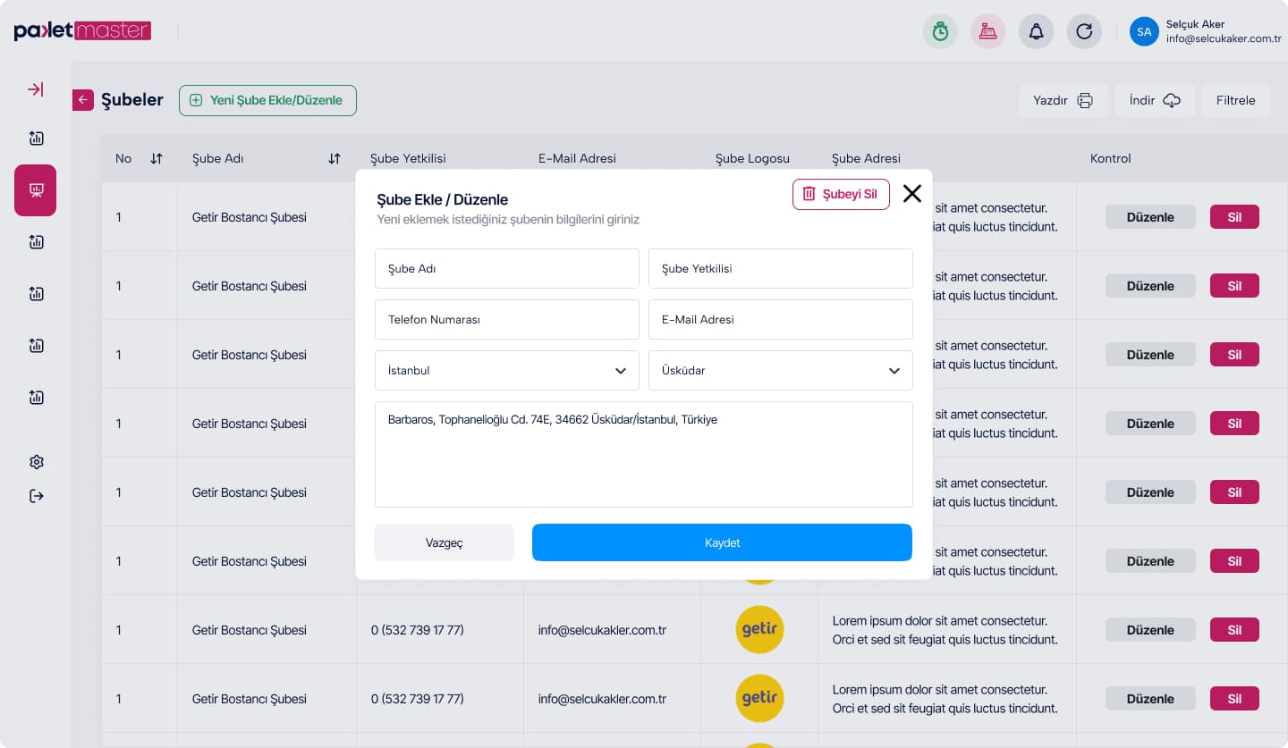Viewport: 1288px width, 748px height.
Task: Click the Vazgeç button
Action: [x=445, y=542]
